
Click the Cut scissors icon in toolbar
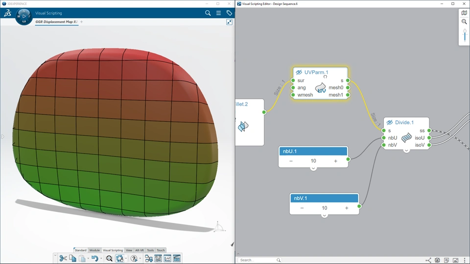click(x=63, y=258)
